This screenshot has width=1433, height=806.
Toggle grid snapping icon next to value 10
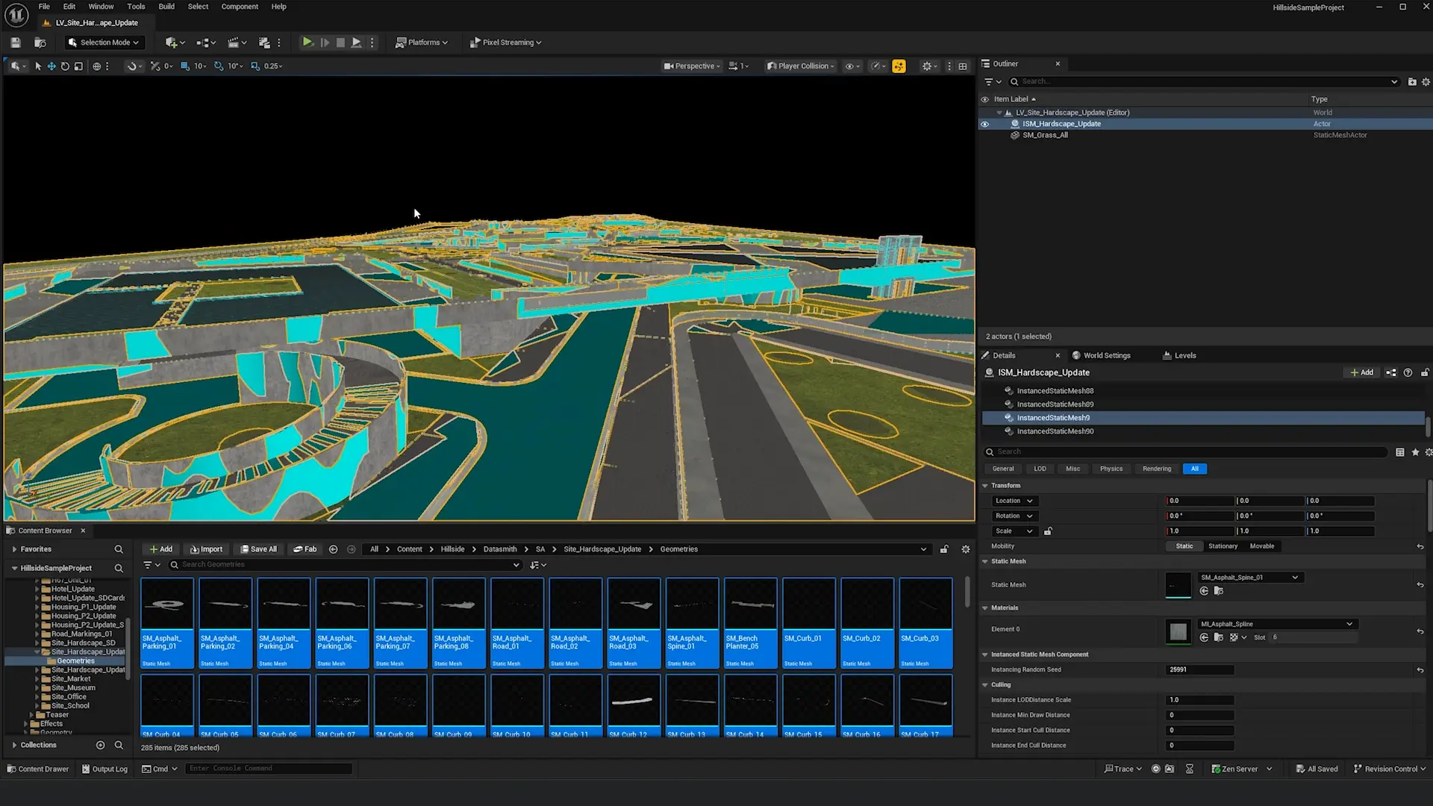(185, 66)
